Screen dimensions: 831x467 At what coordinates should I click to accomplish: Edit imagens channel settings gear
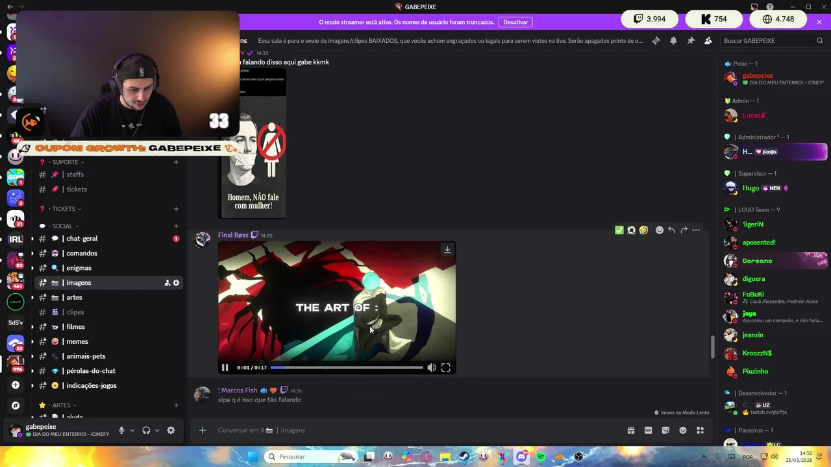[x=176, y=283]
